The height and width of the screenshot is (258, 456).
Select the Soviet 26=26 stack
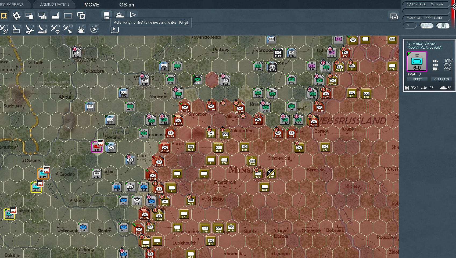click(144, 214)
